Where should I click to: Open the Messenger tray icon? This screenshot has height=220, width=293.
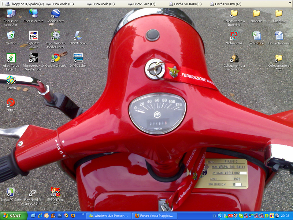225,216
